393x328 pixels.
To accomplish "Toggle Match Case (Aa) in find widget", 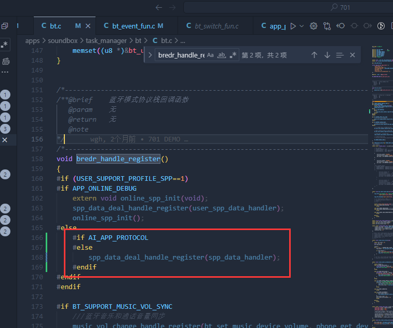I will click(210, 55).
